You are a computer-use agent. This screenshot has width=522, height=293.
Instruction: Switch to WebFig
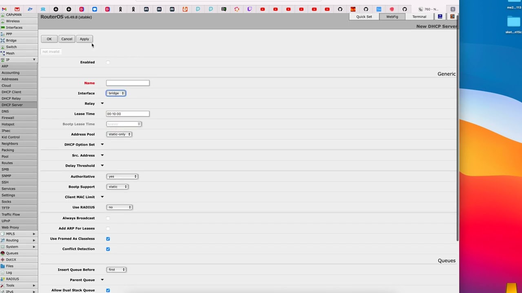coord(392,17)
